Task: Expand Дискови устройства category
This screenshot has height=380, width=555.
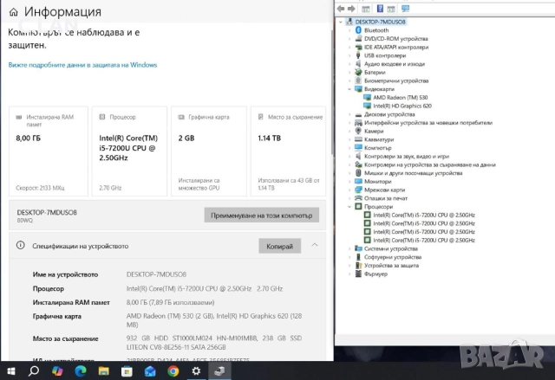Action: [x=349, y=114]
